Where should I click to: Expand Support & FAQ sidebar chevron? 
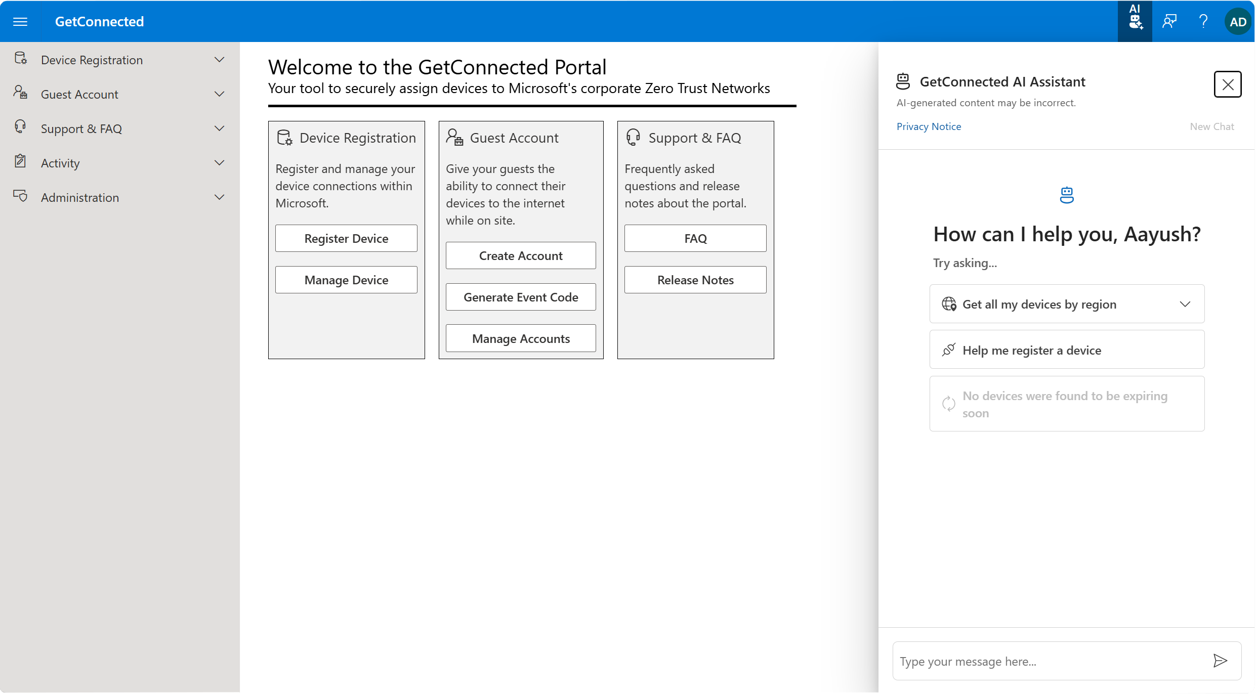point(220,128)
